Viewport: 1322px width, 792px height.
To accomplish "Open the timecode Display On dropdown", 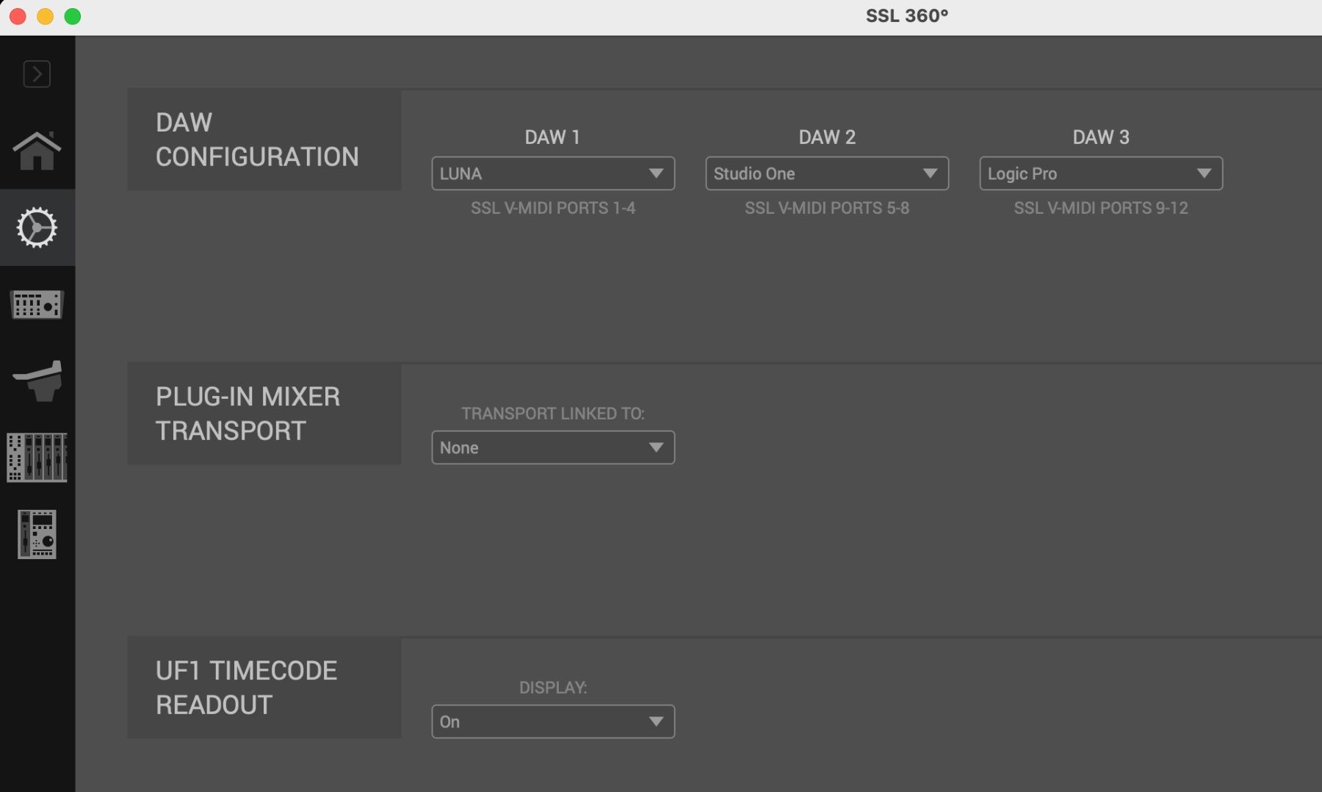I will point(553,721).
